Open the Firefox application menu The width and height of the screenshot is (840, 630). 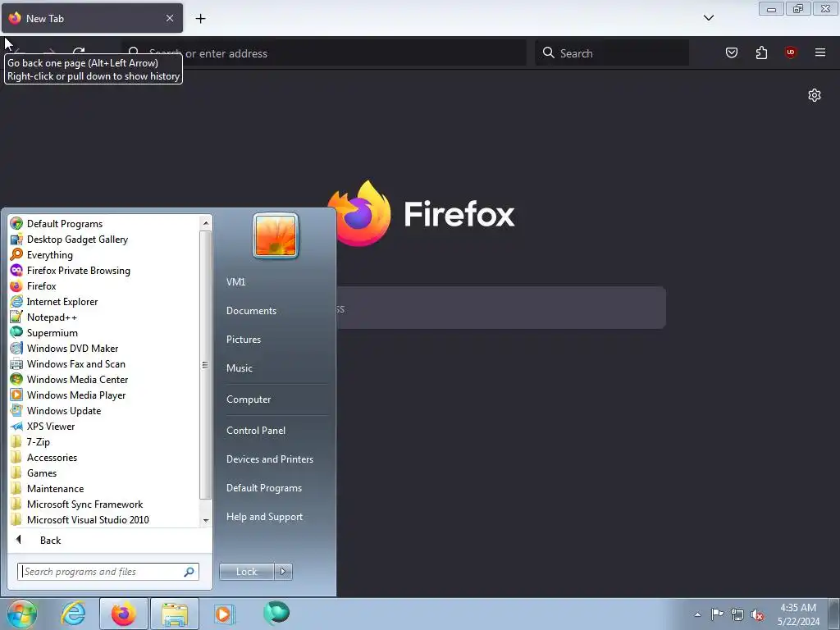(x=819, y=52)
